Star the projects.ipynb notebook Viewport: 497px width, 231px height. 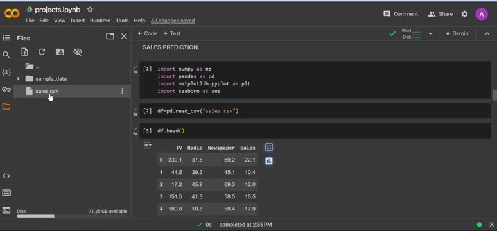coord(90,10)
